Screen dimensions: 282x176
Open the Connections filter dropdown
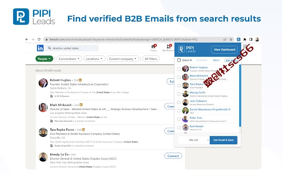(69, 59)
